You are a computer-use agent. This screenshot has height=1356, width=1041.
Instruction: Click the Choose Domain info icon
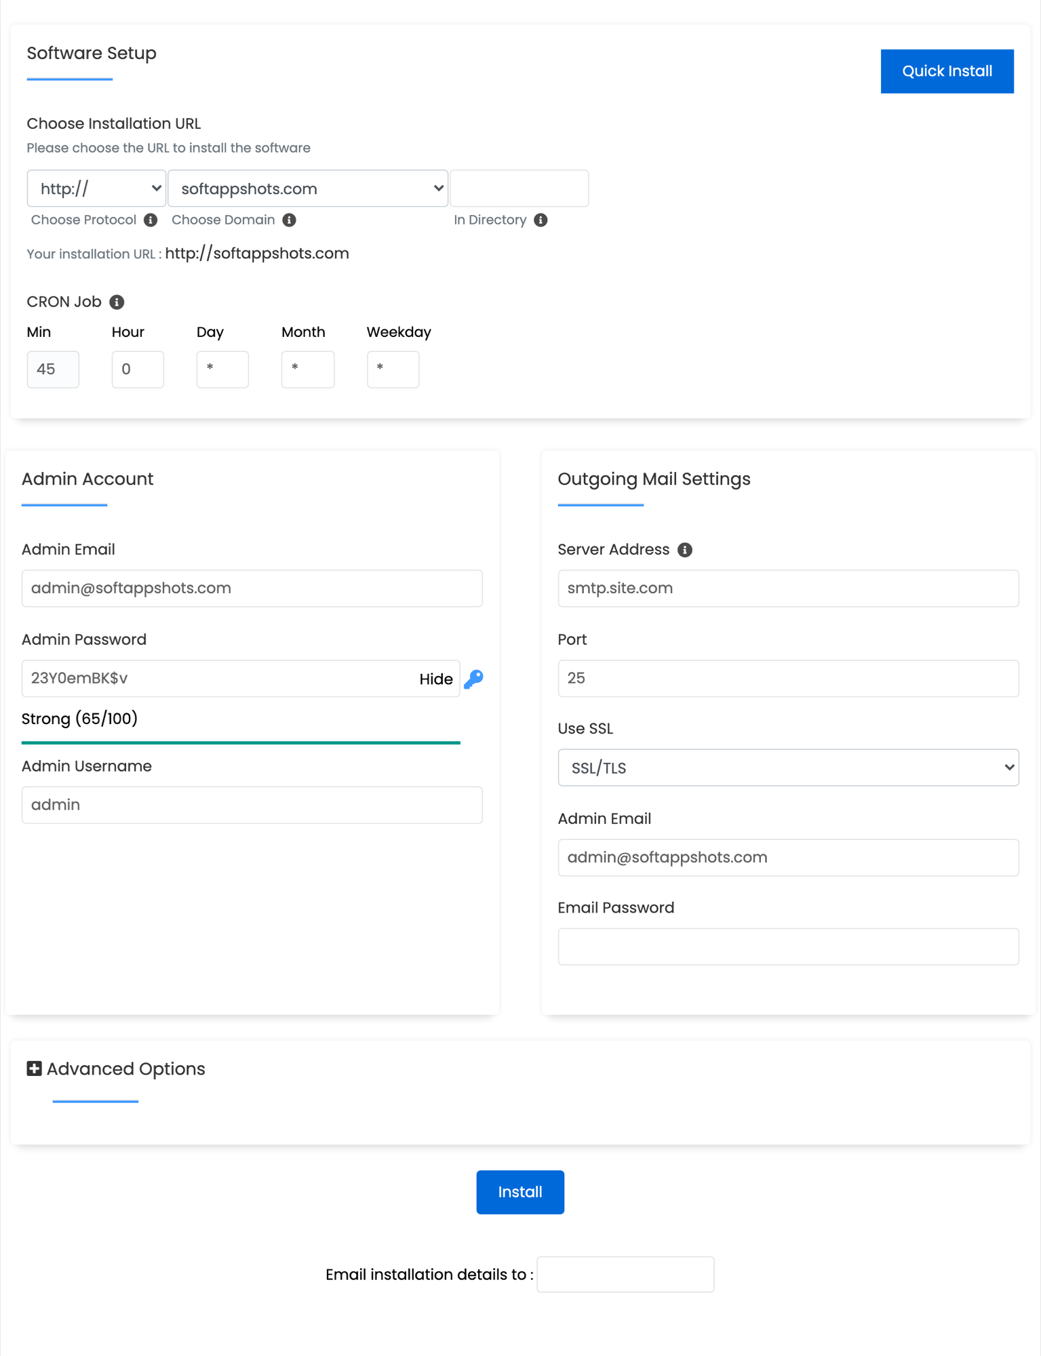pyautogui.click(x=290, y=220)
